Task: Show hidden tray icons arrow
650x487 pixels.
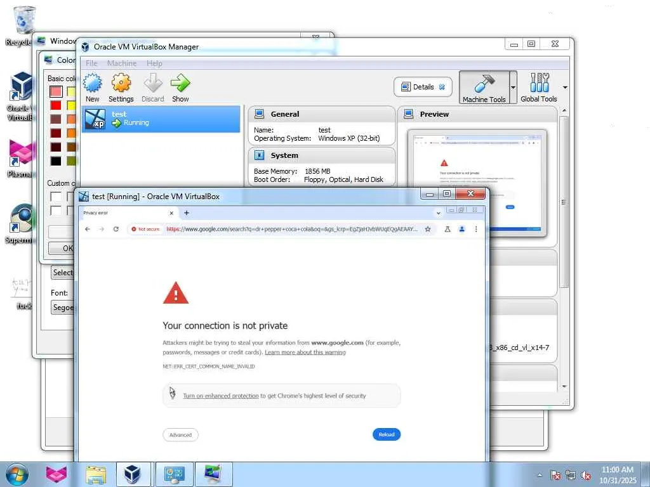Action: point(540,476)
